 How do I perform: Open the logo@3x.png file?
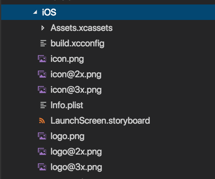point(76,167)
